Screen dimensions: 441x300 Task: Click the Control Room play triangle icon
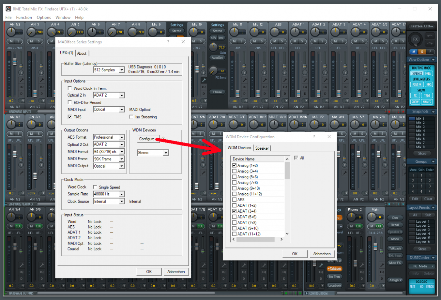307,293
